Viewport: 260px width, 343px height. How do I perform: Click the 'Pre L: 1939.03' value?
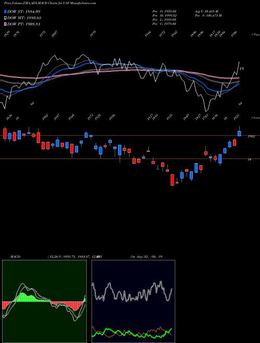click(164, 20)
